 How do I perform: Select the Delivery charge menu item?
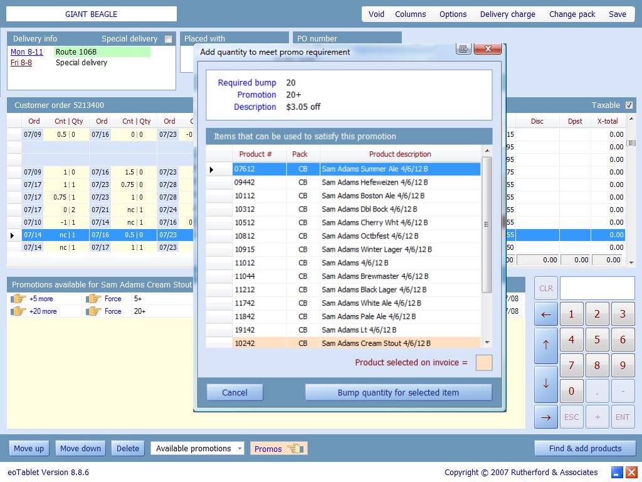click(508, 14)
